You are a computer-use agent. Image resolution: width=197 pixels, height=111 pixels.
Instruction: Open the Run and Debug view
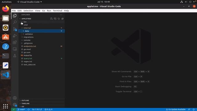pos(15,36)
